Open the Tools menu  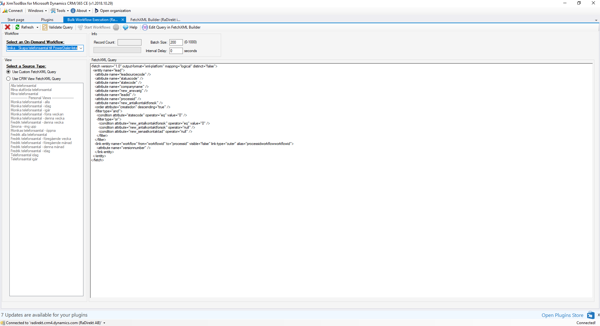coord(60,10)
